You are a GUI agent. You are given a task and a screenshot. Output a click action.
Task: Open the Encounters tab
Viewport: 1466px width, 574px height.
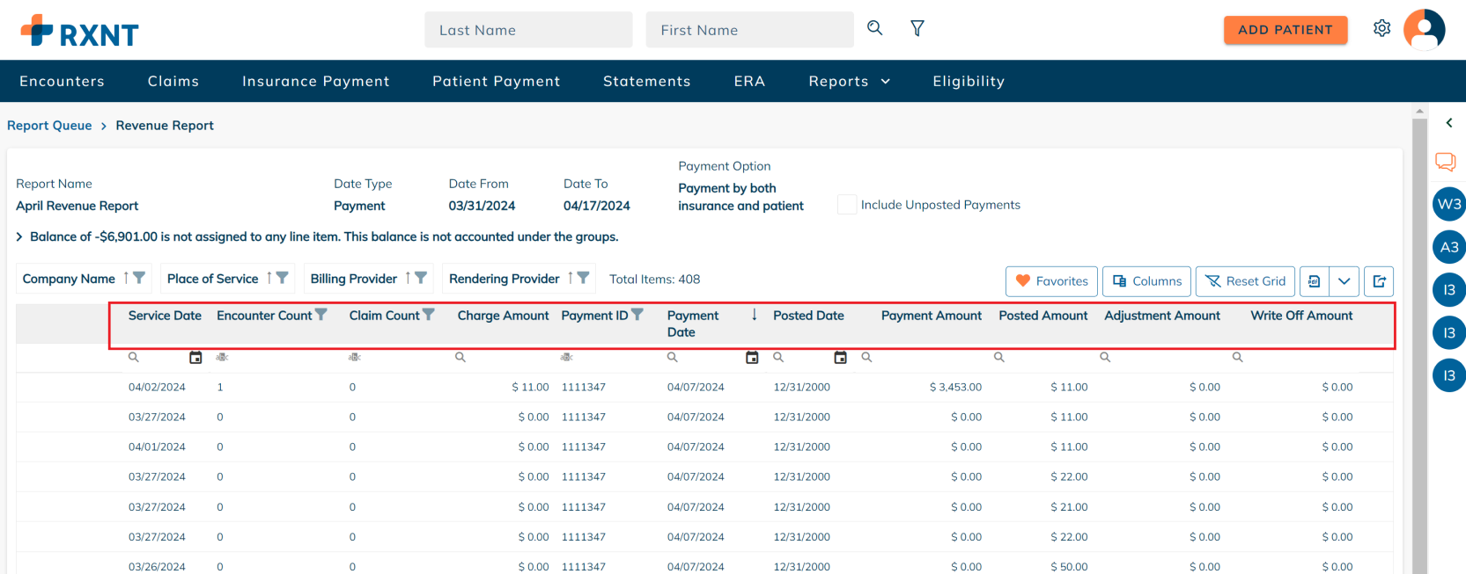tap(62, 81)
